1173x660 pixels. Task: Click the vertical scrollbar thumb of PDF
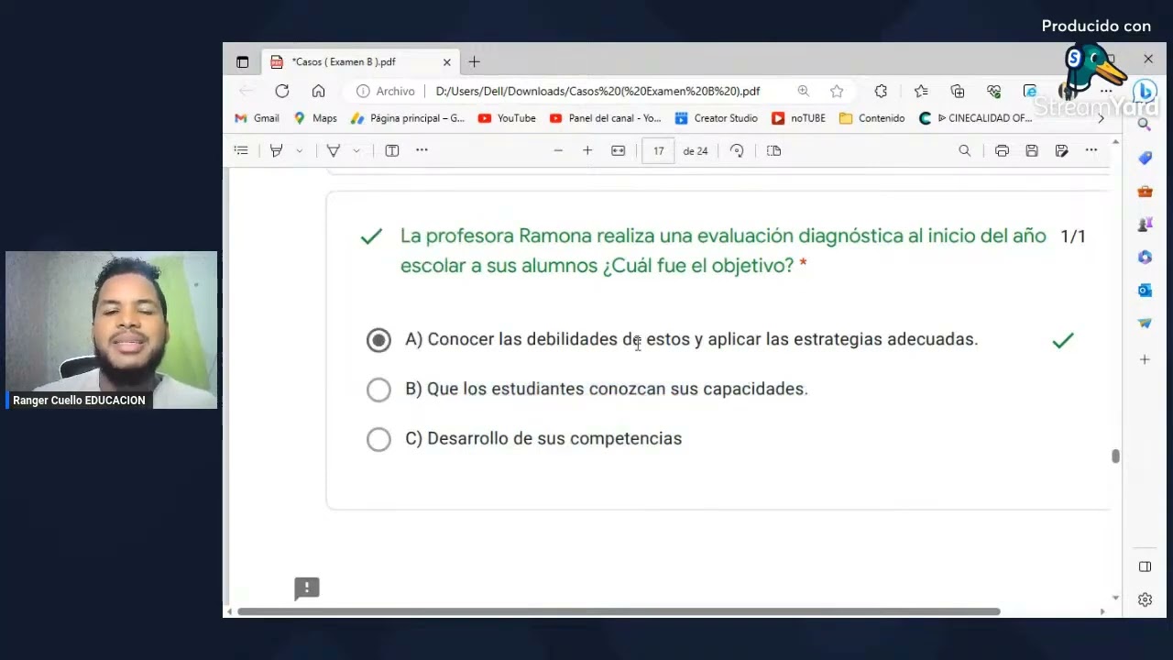click(1115, 456)
